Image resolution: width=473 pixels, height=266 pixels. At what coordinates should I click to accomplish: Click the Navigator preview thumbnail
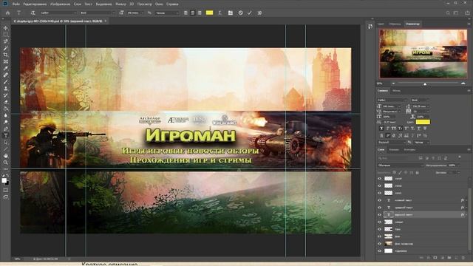(423, 54)
